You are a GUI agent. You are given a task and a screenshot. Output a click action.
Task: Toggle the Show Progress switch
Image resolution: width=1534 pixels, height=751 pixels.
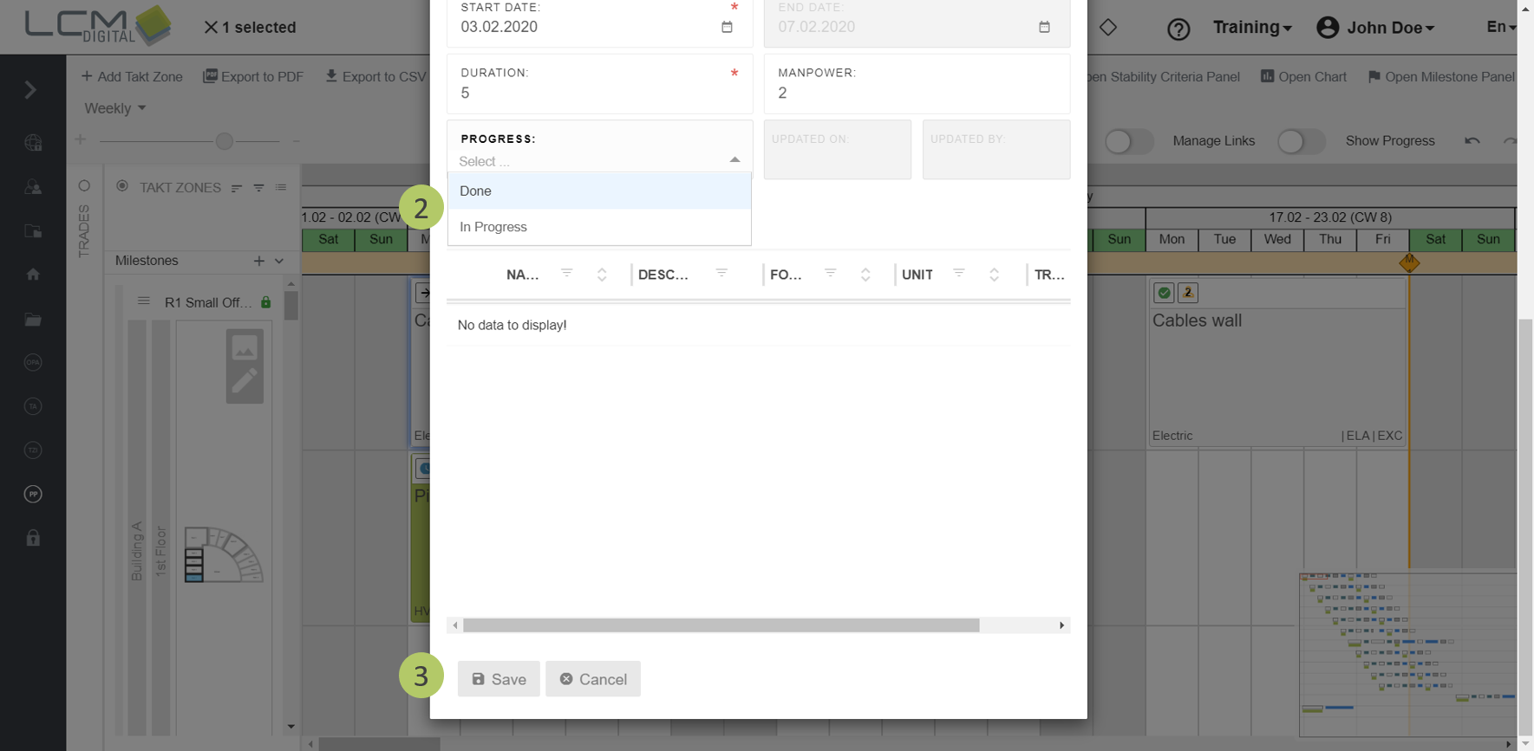click(1301, 141)
